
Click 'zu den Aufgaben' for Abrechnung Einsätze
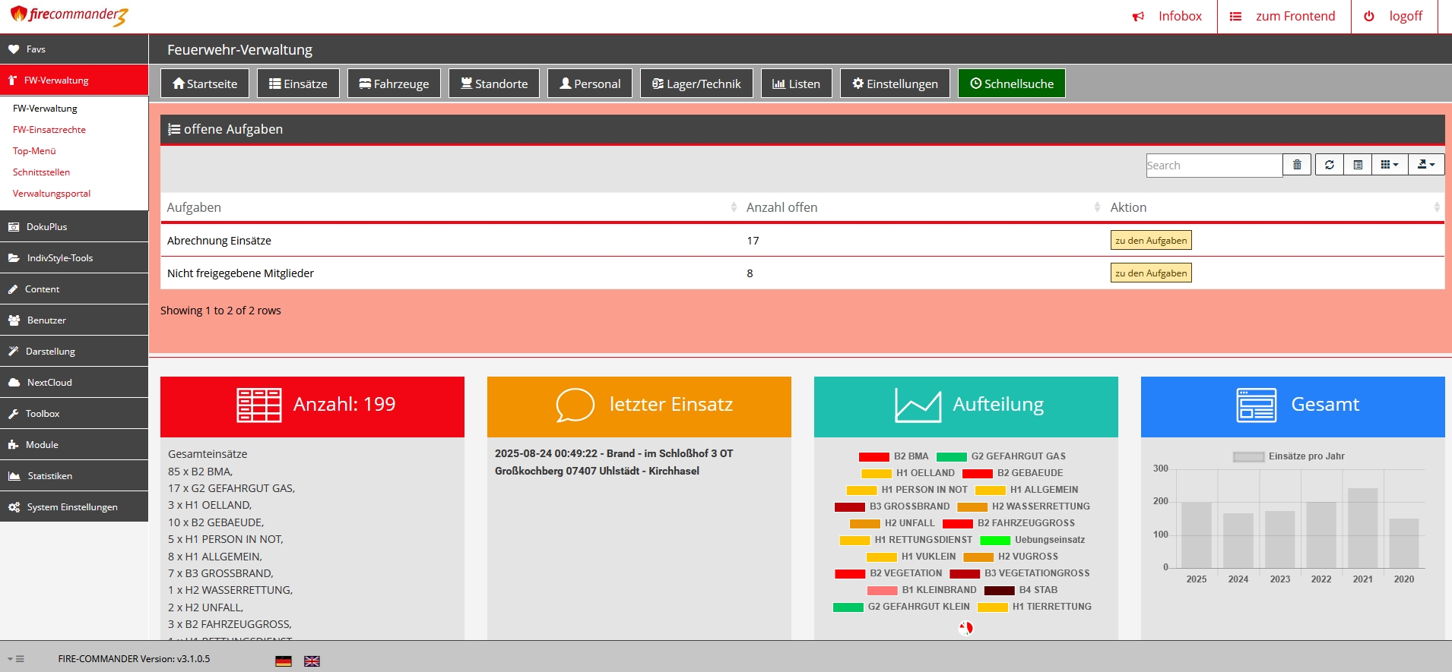click(x=1150, y=241)
